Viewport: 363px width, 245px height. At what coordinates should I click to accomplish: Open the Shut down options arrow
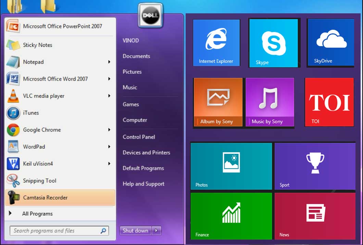click(x=157, y=231)
